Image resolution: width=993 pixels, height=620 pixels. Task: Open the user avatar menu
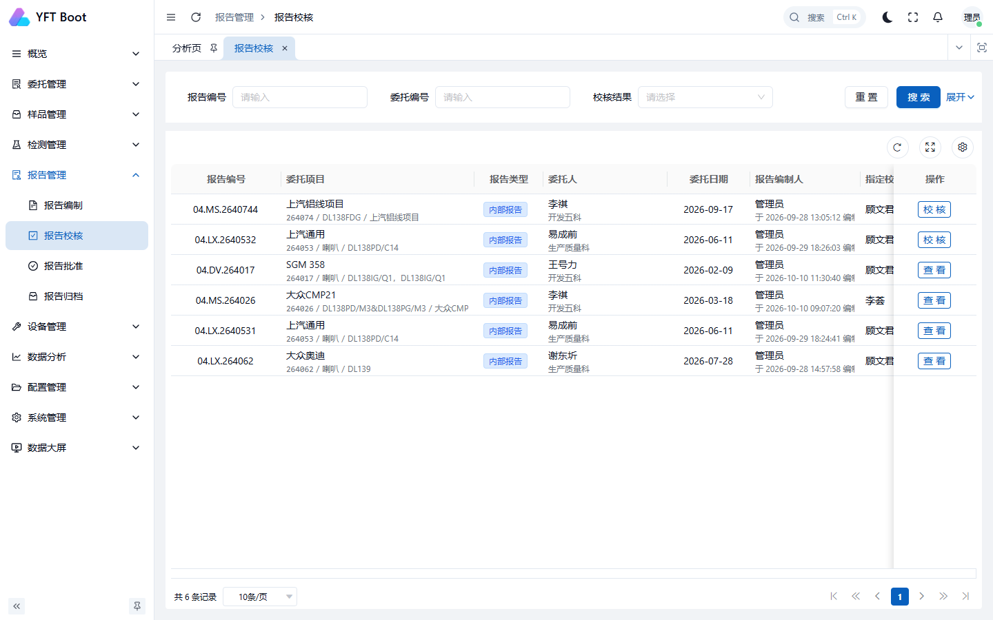pos(972,17)
